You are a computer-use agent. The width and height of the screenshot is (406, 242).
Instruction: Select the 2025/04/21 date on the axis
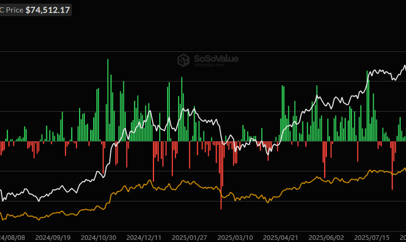click(279, 237)
